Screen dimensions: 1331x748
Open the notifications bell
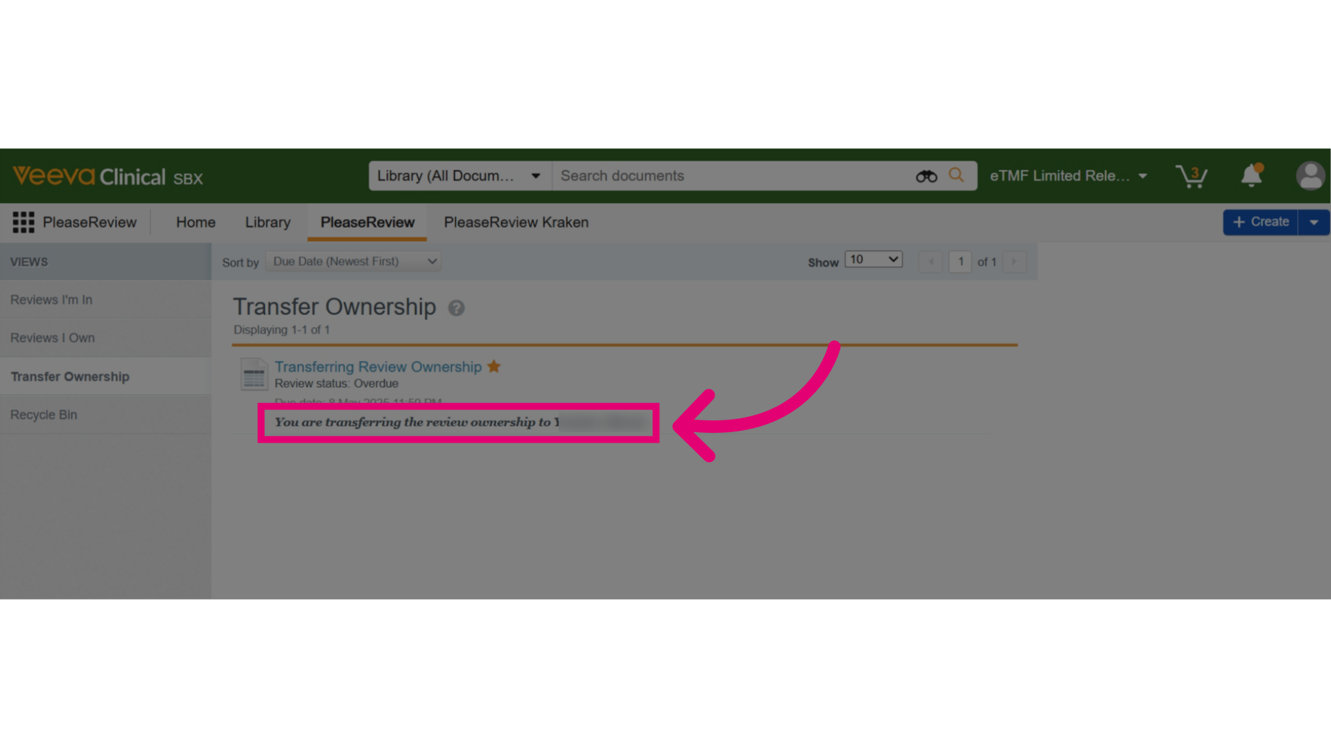click(1251, 175)
